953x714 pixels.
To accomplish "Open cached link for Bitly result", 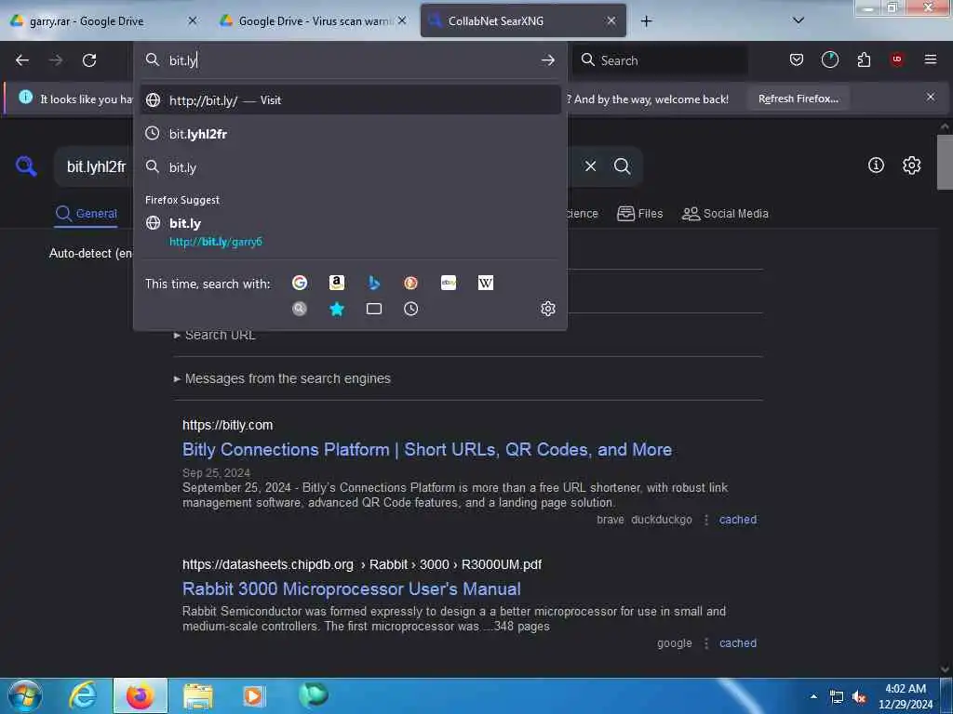I will click(x=738, y=520).
